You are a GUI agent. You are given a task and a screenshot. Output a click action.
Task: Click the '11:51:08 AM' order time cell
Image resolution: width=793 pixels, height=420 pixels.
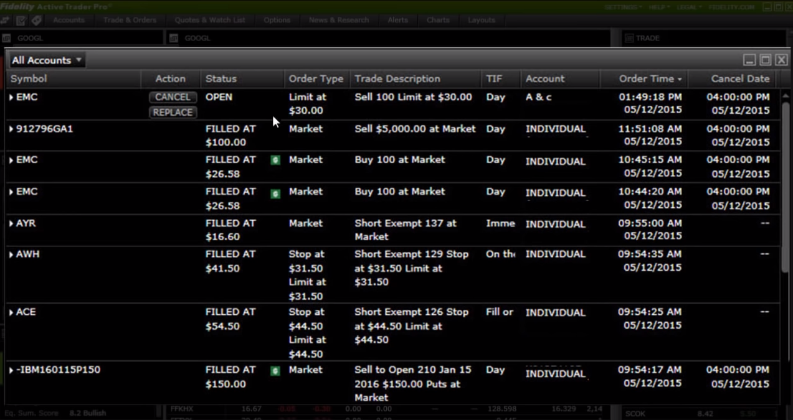click(650, 129)
